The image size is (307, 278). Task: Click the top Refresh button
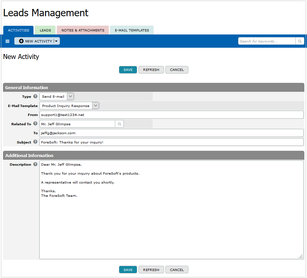tap(151, 70)
